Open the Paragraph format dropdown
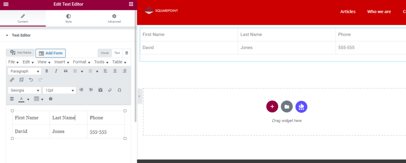This screenshot has height=163, width=406. 24,71
